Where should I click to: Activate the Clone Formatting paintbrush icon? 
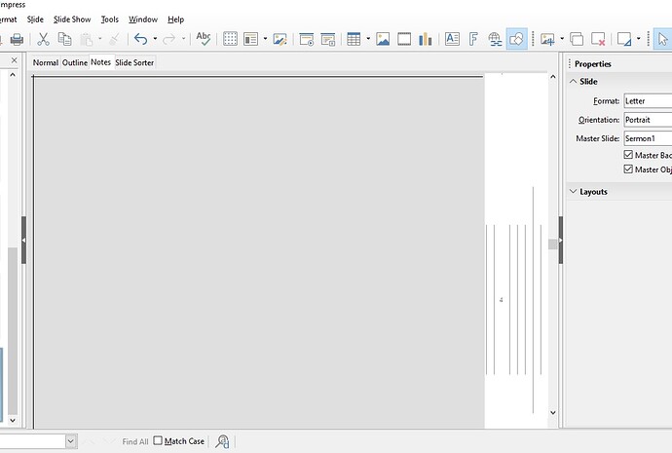(114, 39)
